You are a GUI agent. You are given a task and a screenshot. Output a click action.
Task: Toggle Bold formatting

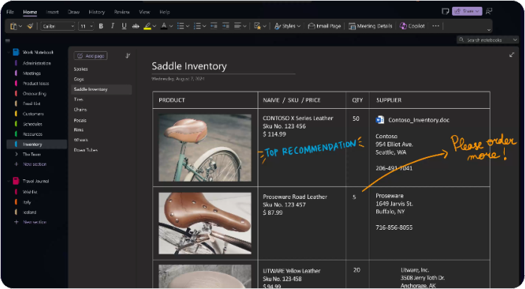click(101, 26)
